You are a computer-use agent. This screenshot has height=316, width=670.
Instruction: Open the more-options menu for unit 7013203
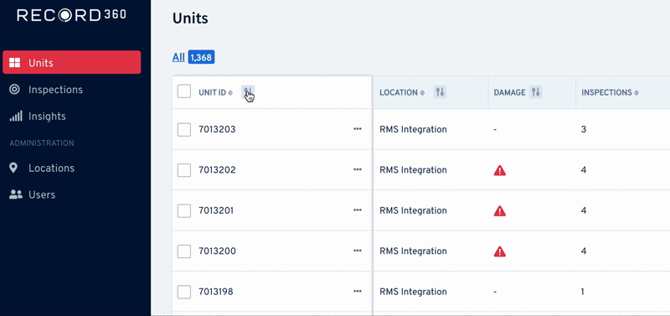point(358,129)
